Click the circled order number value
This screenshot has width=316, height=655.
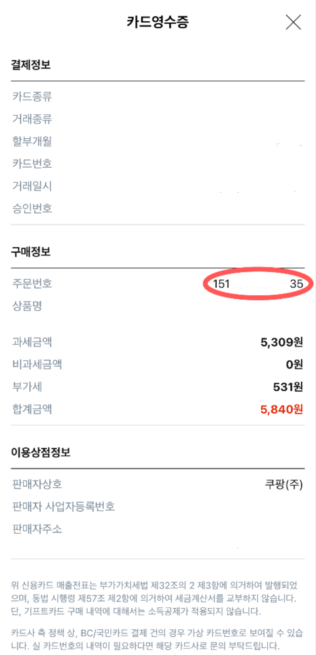click(x=258, y=284)
